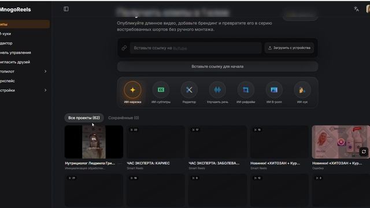Open the Редактор scissors tool

pyautogui.click(x=189, y=90)
